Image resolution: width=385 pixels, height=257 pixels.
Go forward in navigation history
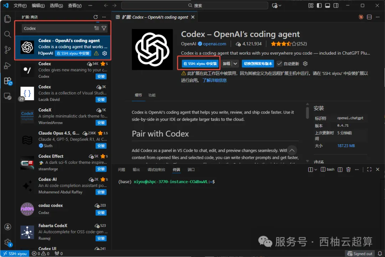click(x=114, y=5)
